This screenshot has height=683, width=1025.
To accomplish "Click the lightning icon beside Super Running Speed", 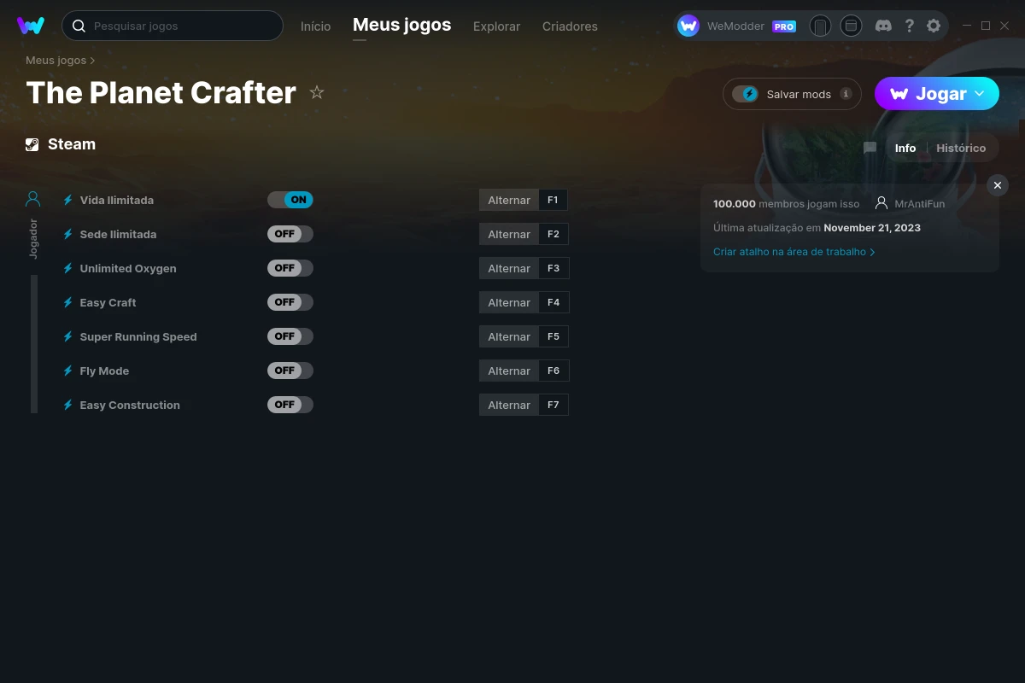I will [68, 336].
